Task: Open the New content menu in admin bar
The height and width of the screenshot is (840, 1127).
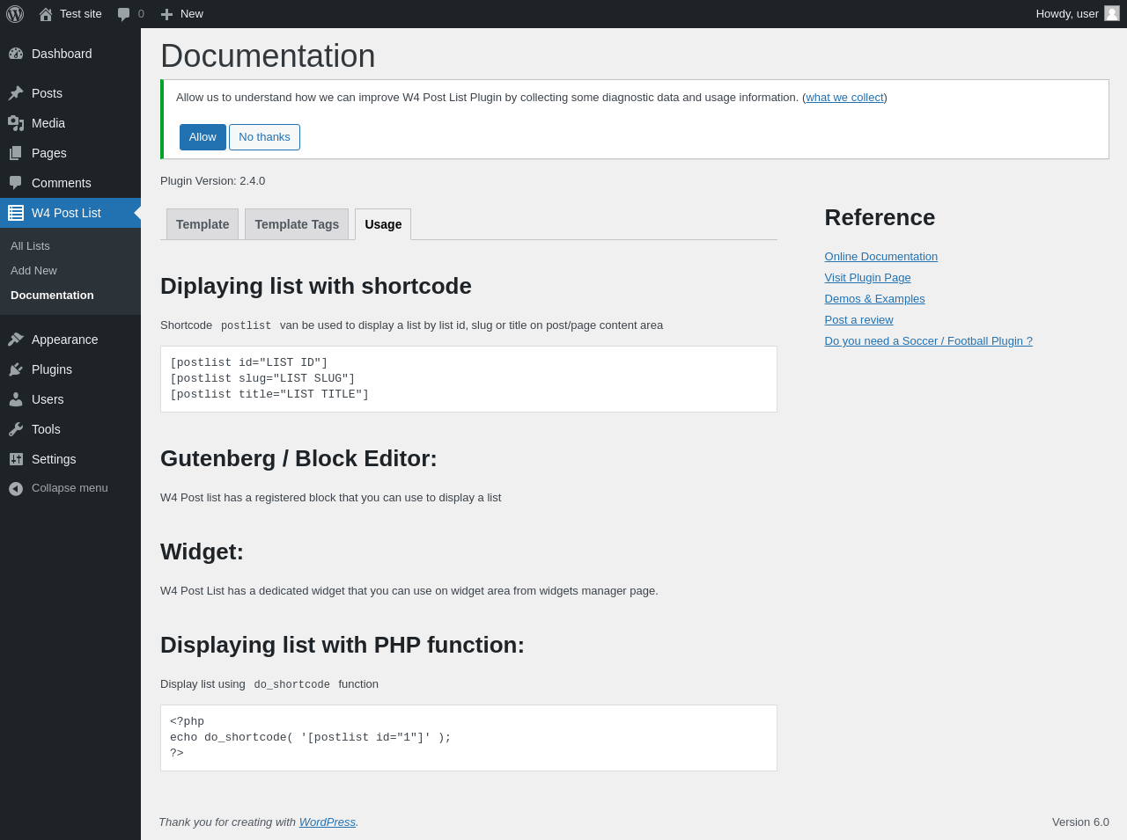Action: click(x=182, y=14)
